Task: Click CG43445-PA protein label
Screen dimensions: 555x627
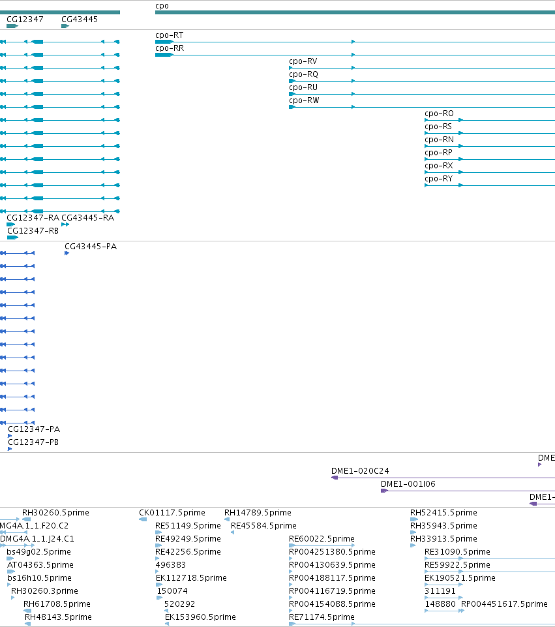Action: tap(91, 247)
